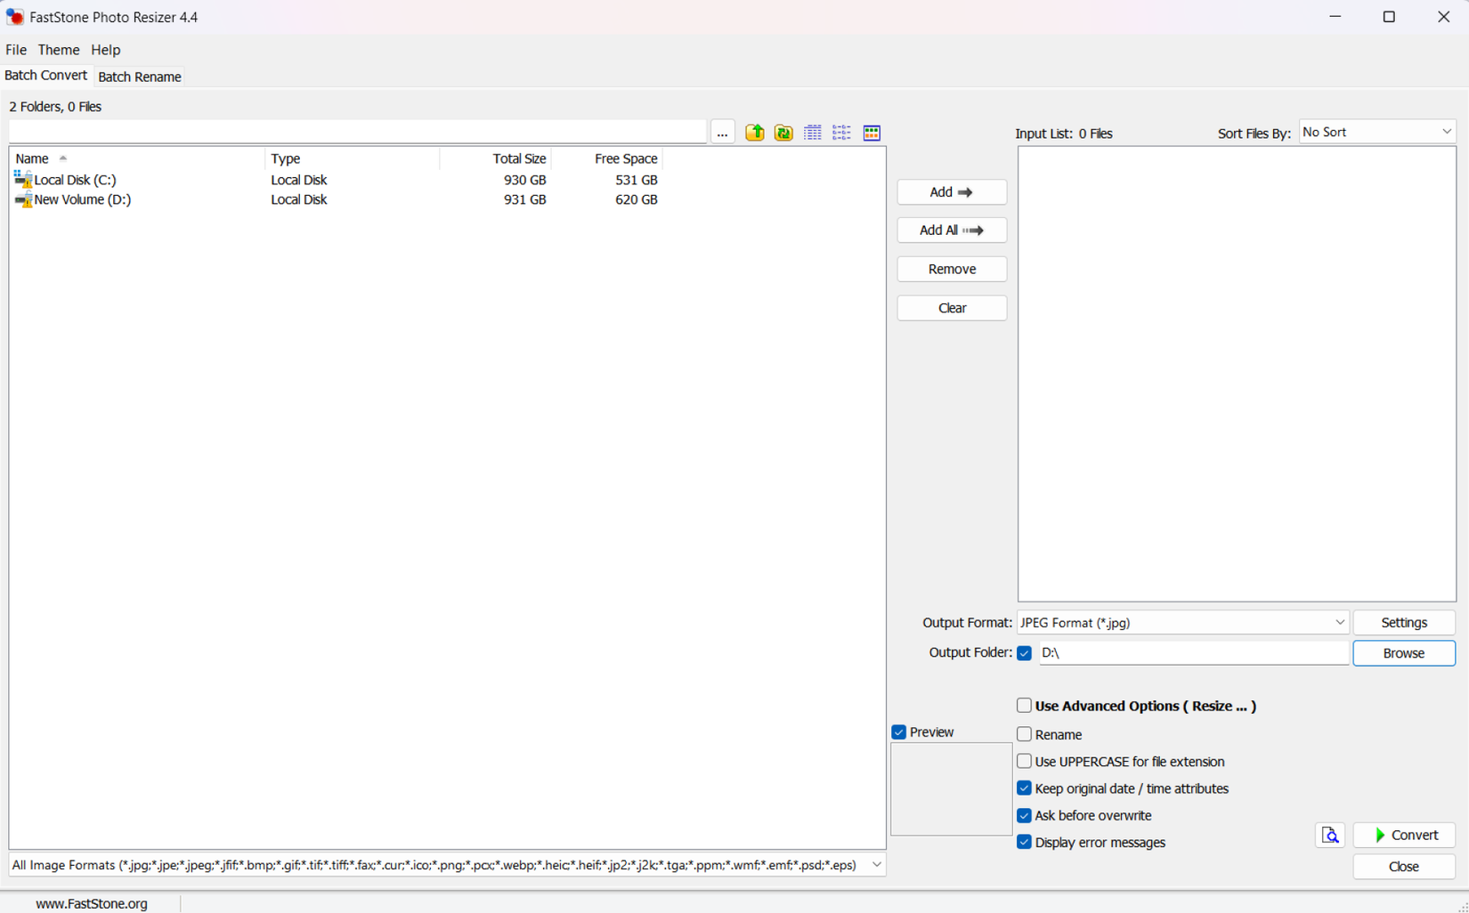Open the New Volume (D:) drive
1469x913 pixels.
82,199
